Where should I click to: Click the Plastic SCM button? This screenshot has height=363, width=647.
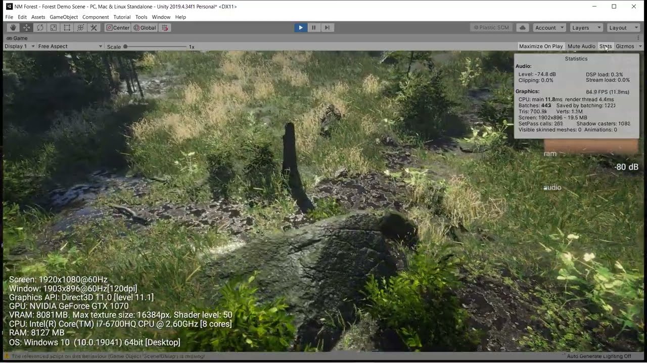(x=490, y=28)
